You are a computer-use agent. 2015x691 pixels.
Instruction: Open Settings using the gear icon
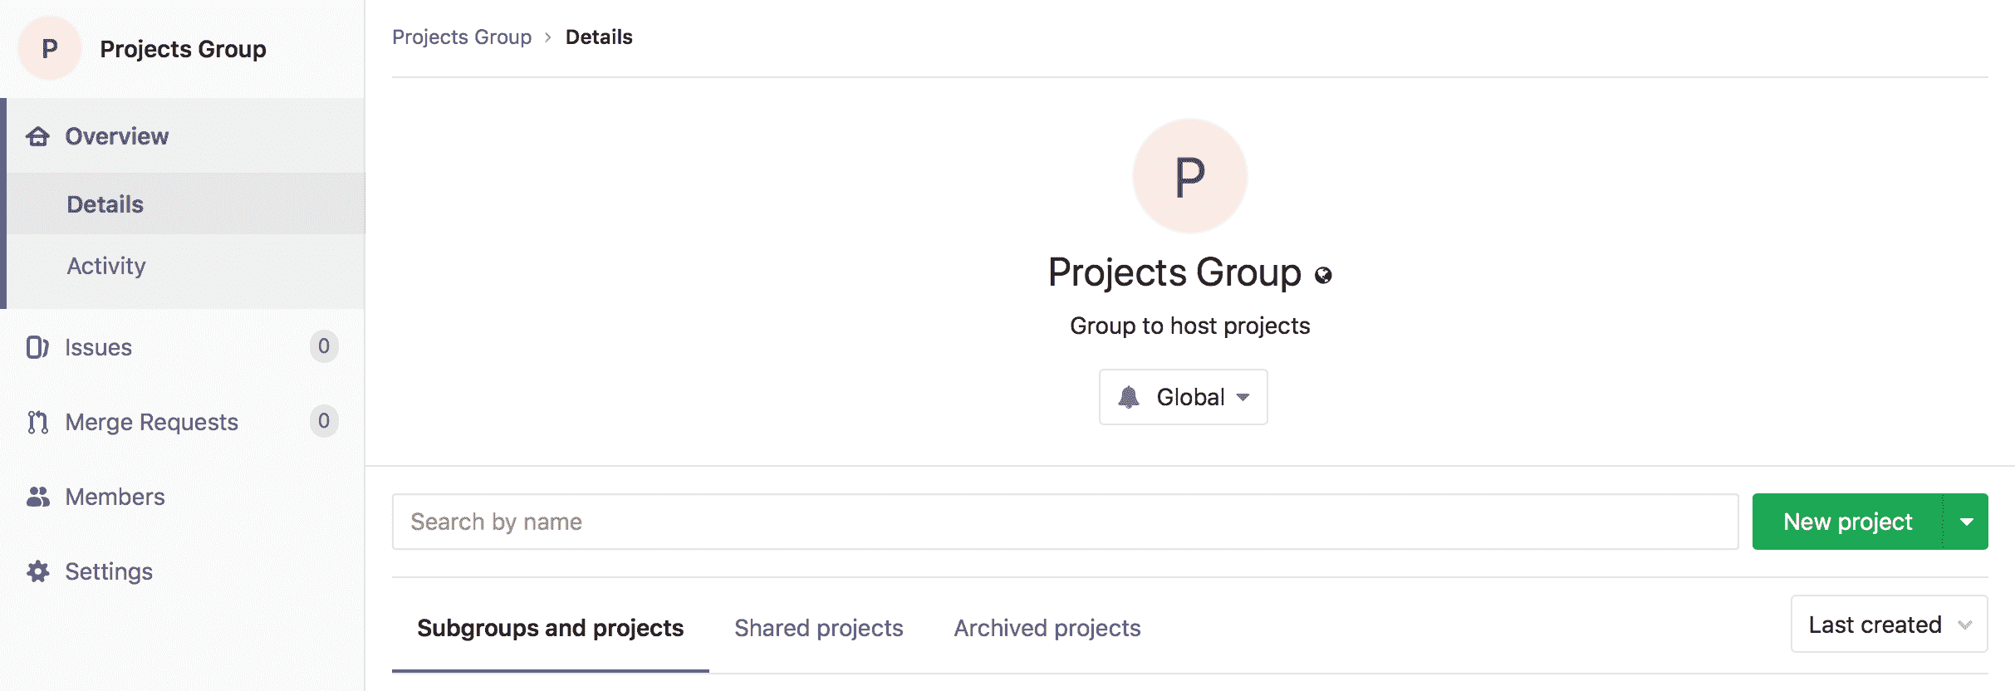pyautogui.click(x=37, y=571)
